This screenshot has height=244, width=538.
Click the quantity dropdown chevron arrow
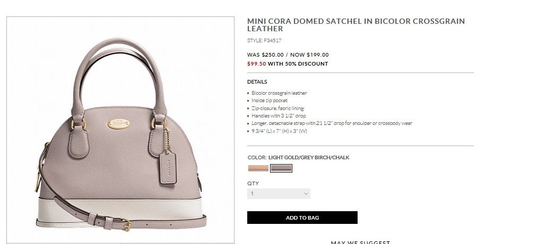tap(306, 194)
